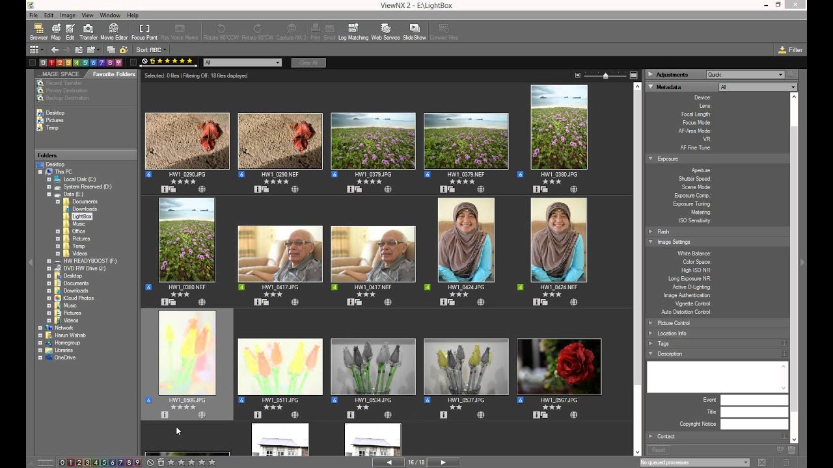Select the LightBox folder in the tree
This screenshot has height=468, width=833.
click(82, 216)
